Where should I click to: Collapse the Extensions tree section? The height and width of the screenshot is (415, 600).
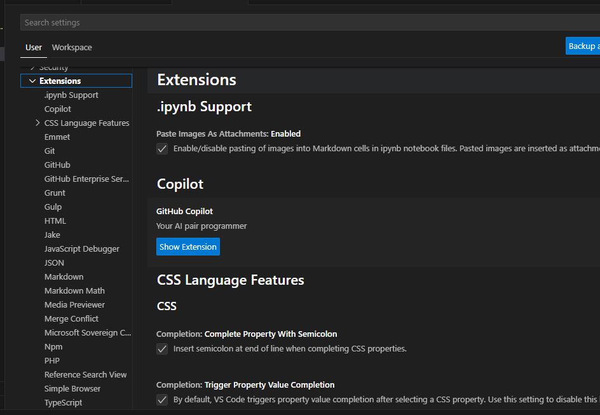click(32, 81)
